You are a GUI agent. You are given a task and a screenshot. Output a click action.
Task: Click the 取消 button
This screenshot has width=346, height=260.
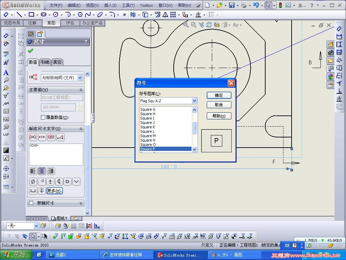point(219,105)
